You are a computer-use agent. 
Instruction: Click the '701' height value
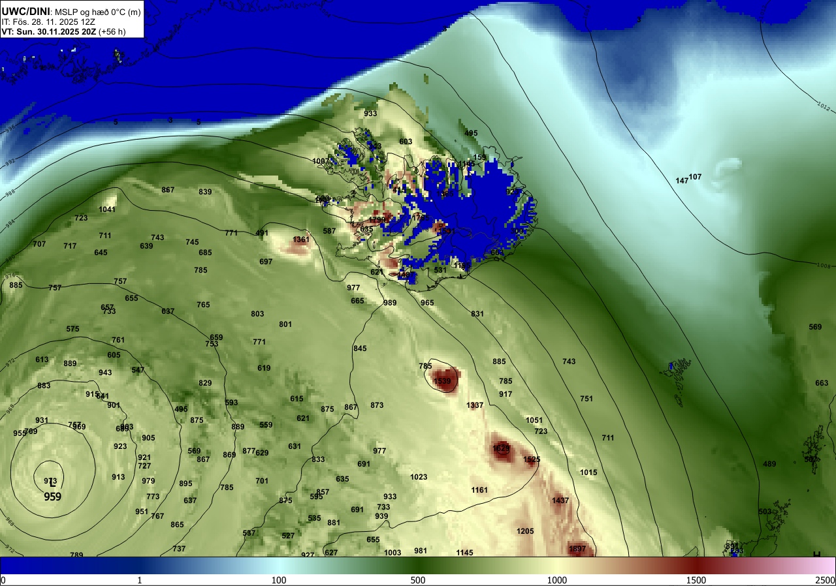262,481
